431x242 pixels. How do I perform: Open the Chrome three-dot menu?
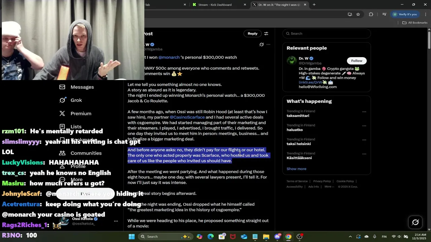(x=426, y=14)
